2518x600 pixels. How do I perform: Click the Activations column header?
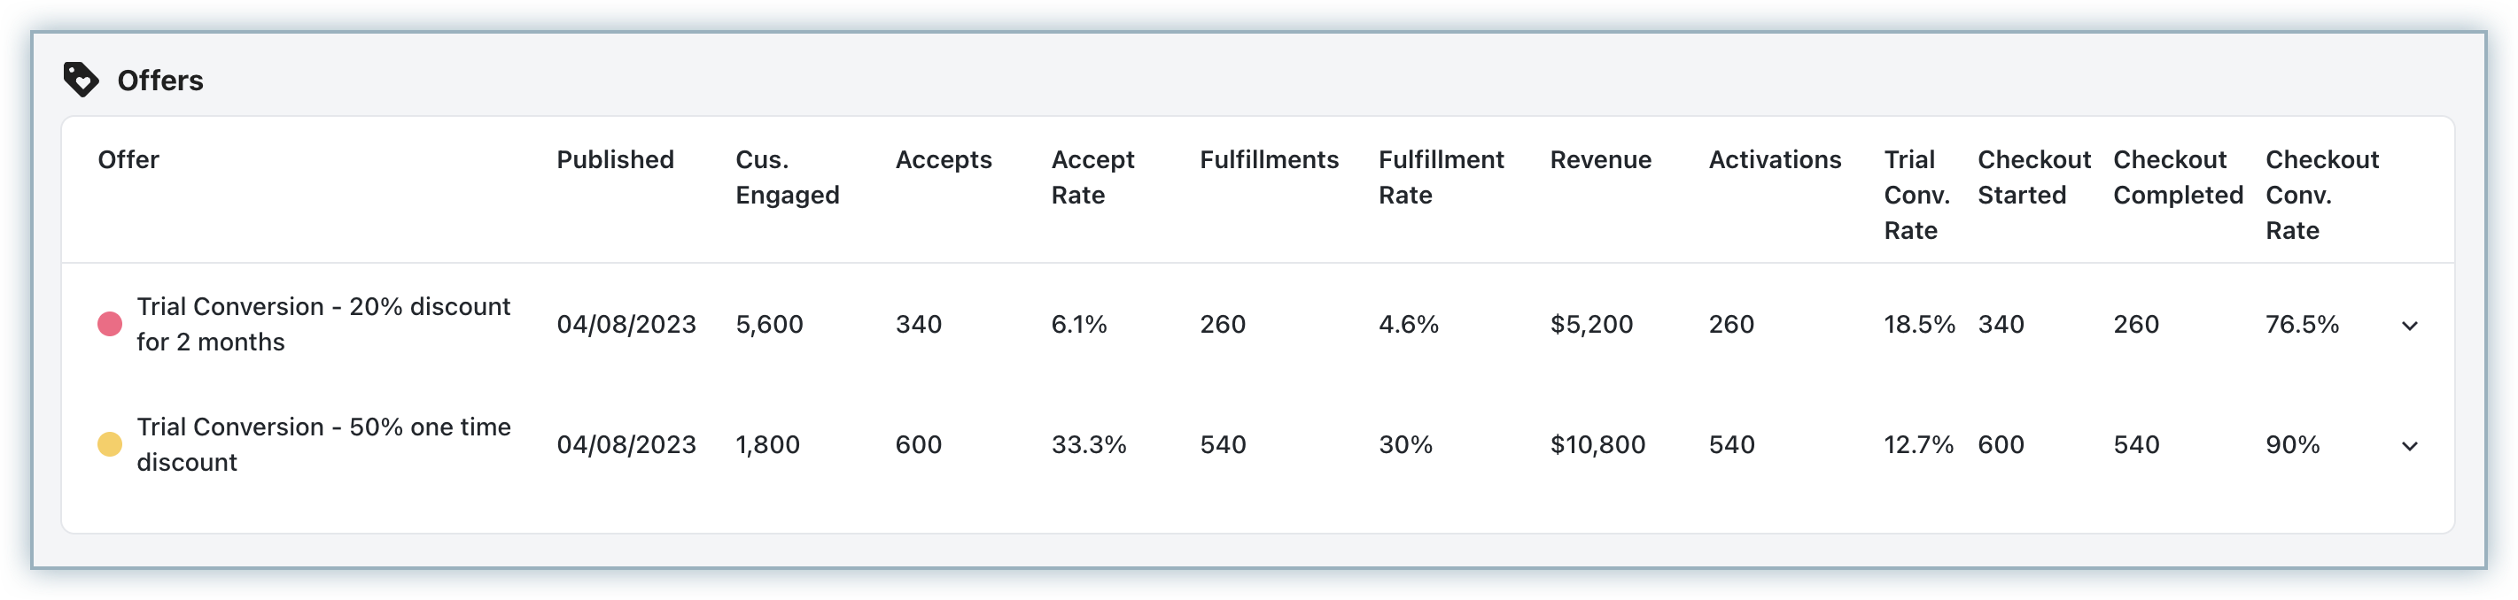pos(1774,160)
